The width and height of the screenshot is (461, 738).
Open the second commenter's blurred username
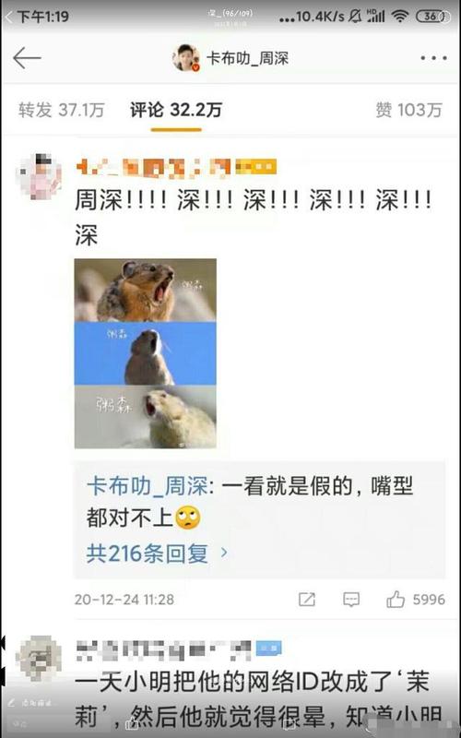coord(178,649)
